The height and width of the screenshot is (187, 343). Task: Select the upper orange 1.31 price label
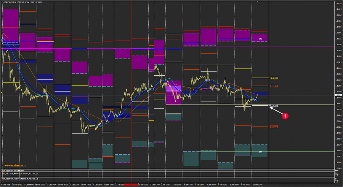pyautogui.click(x=274, y=86)
